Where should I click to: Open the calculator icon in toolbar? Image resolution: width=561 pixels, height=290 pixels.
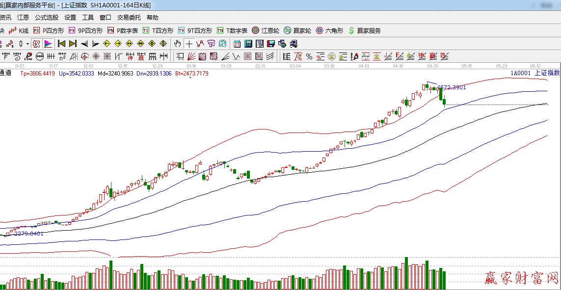[x=248, y=44]
